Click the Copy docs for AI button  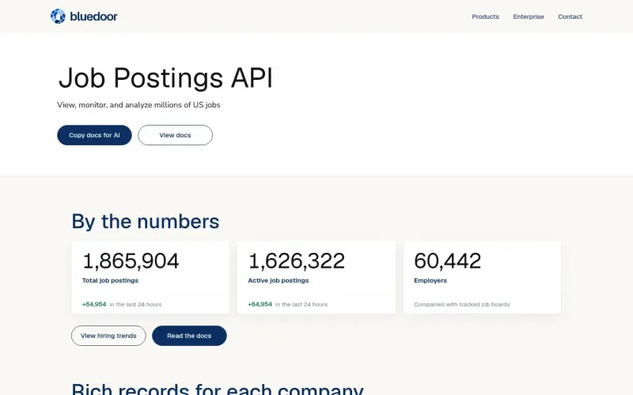pos(94,135)
